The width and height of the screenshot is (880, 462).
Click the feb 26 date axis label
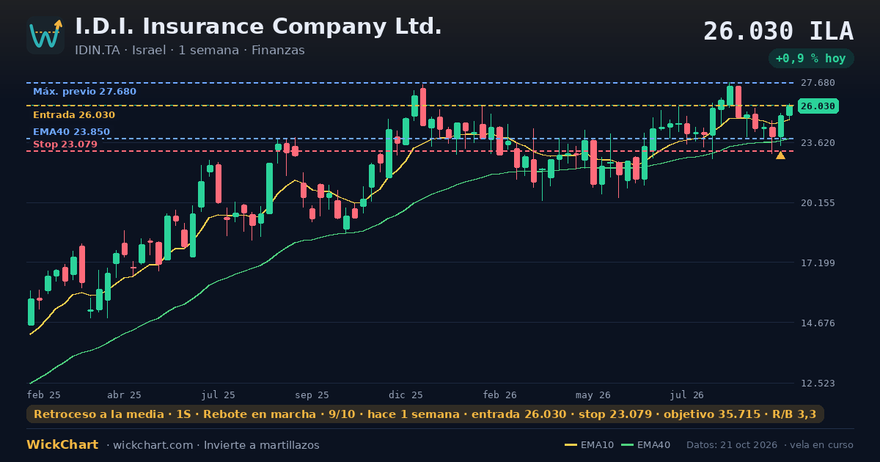pyautogui.click(x=499, y=395)
